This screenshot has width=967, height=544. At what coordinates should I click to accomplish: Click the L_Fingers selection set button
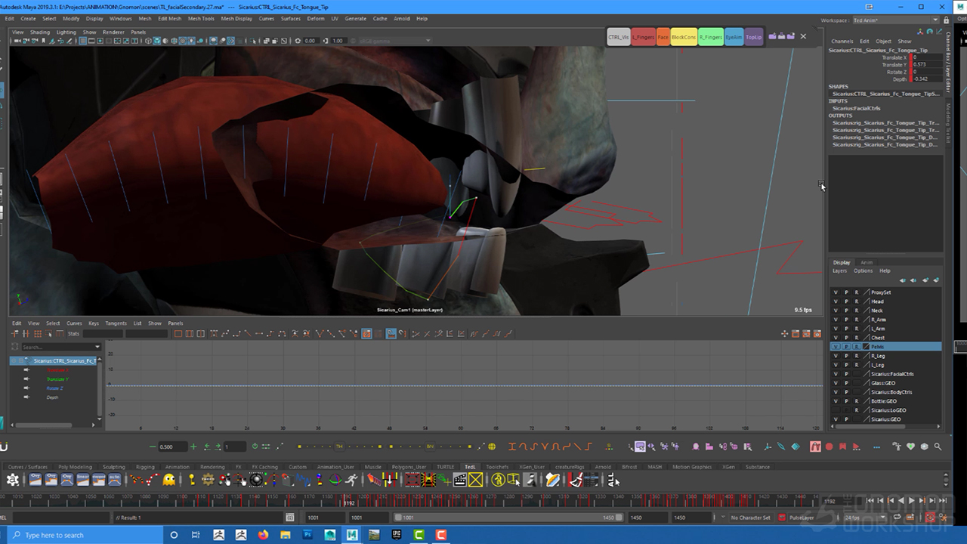[x=643, y=37]
